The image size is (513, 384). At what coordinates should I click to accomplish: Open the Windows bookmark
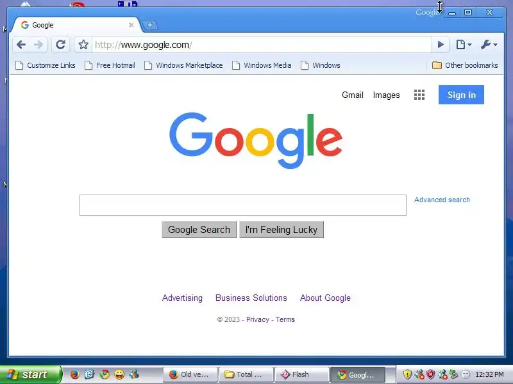point(321,65)
